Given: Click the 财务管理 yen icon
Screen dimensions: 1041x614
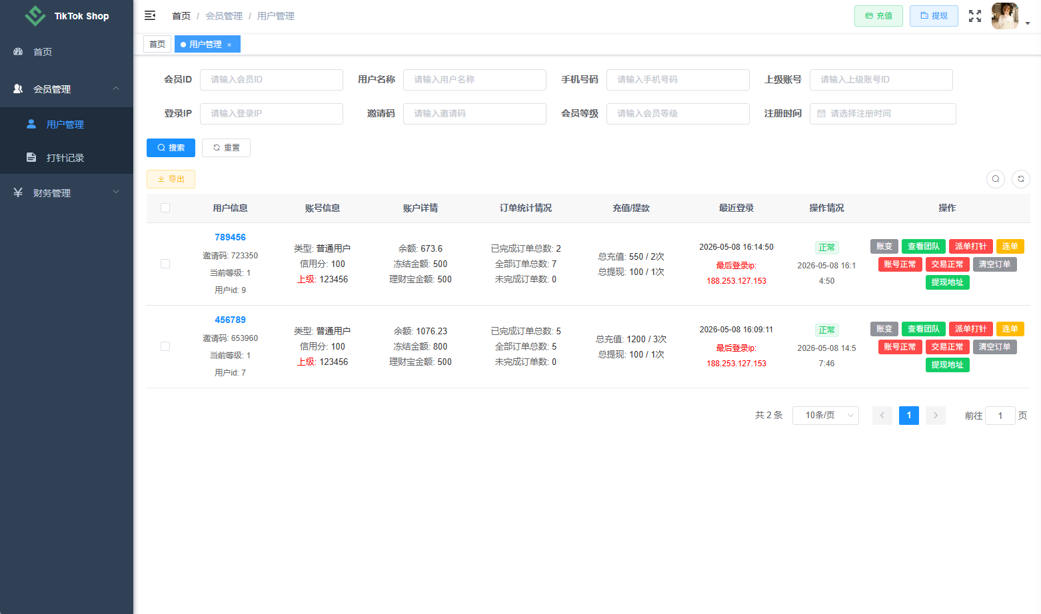Looking at the screenshot, I should [x=18, y=192].
